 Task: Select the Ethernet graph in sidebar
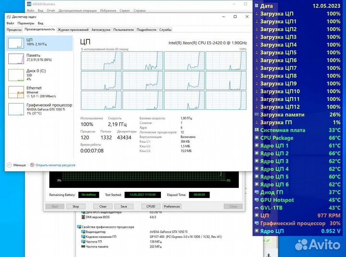click(16, 91)
